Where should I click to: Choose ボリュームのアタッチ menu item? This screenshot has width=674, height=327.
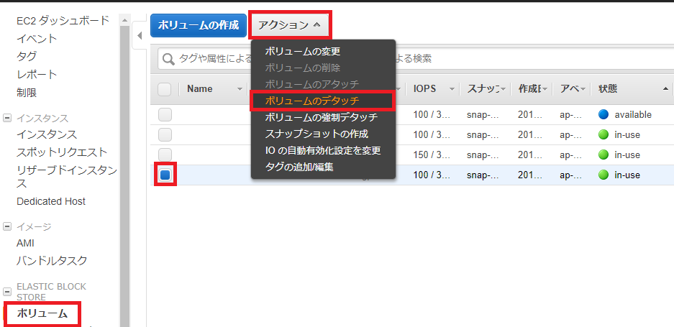(312, 84)
